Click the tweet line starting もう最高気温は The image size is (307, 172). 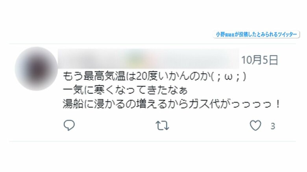coord(154,77)
